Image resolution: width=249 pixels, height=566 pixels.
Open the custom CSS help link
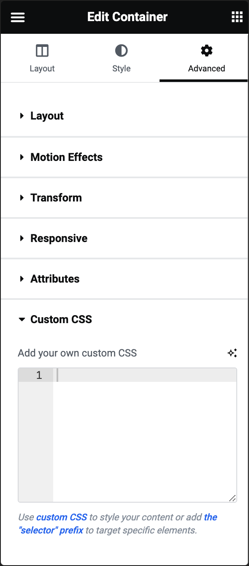click(62, 517)
